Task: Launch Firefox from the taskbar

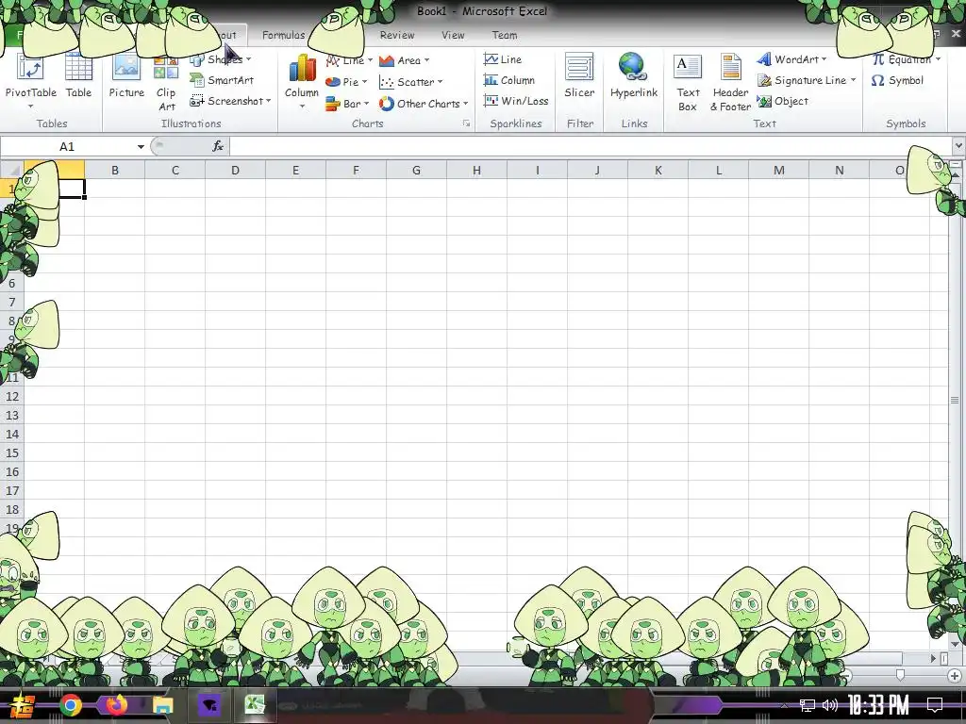Action: coord(116,705)
